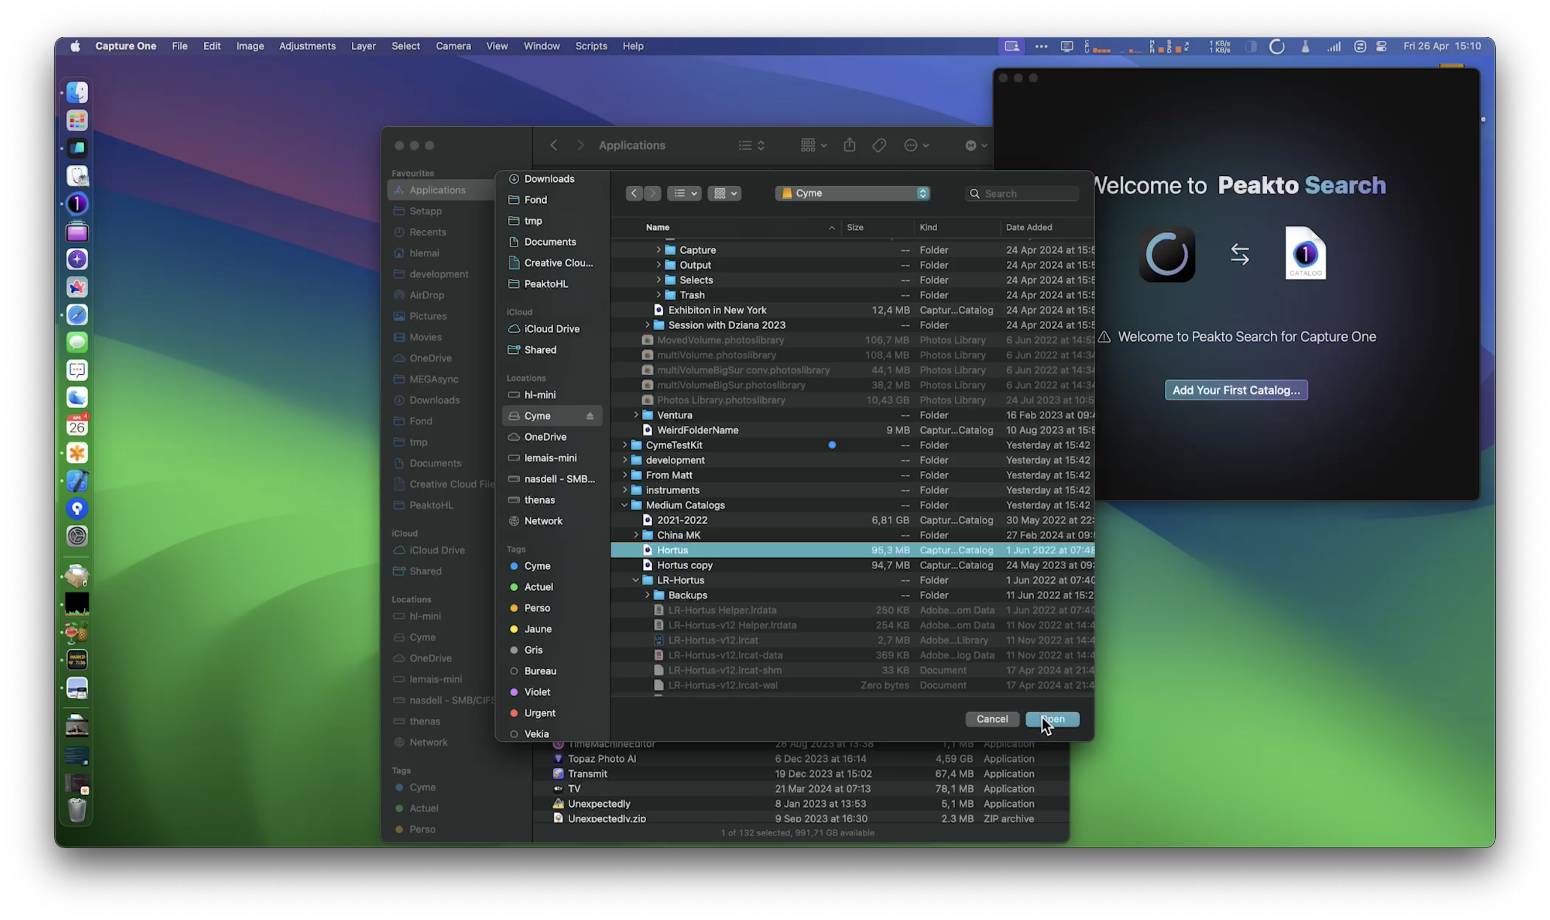The height and width of the screenshot is (920, 1550).
Task: Open the Window menu
Action: [541, 46]
